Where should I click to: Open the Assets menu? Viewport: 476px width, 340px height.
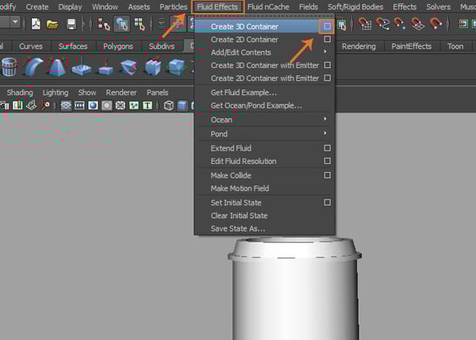[x=139, y=6]
